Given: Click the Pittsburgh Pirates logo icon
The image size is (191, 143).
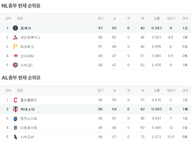Looking at the screenshot, I should coord(15,47).
